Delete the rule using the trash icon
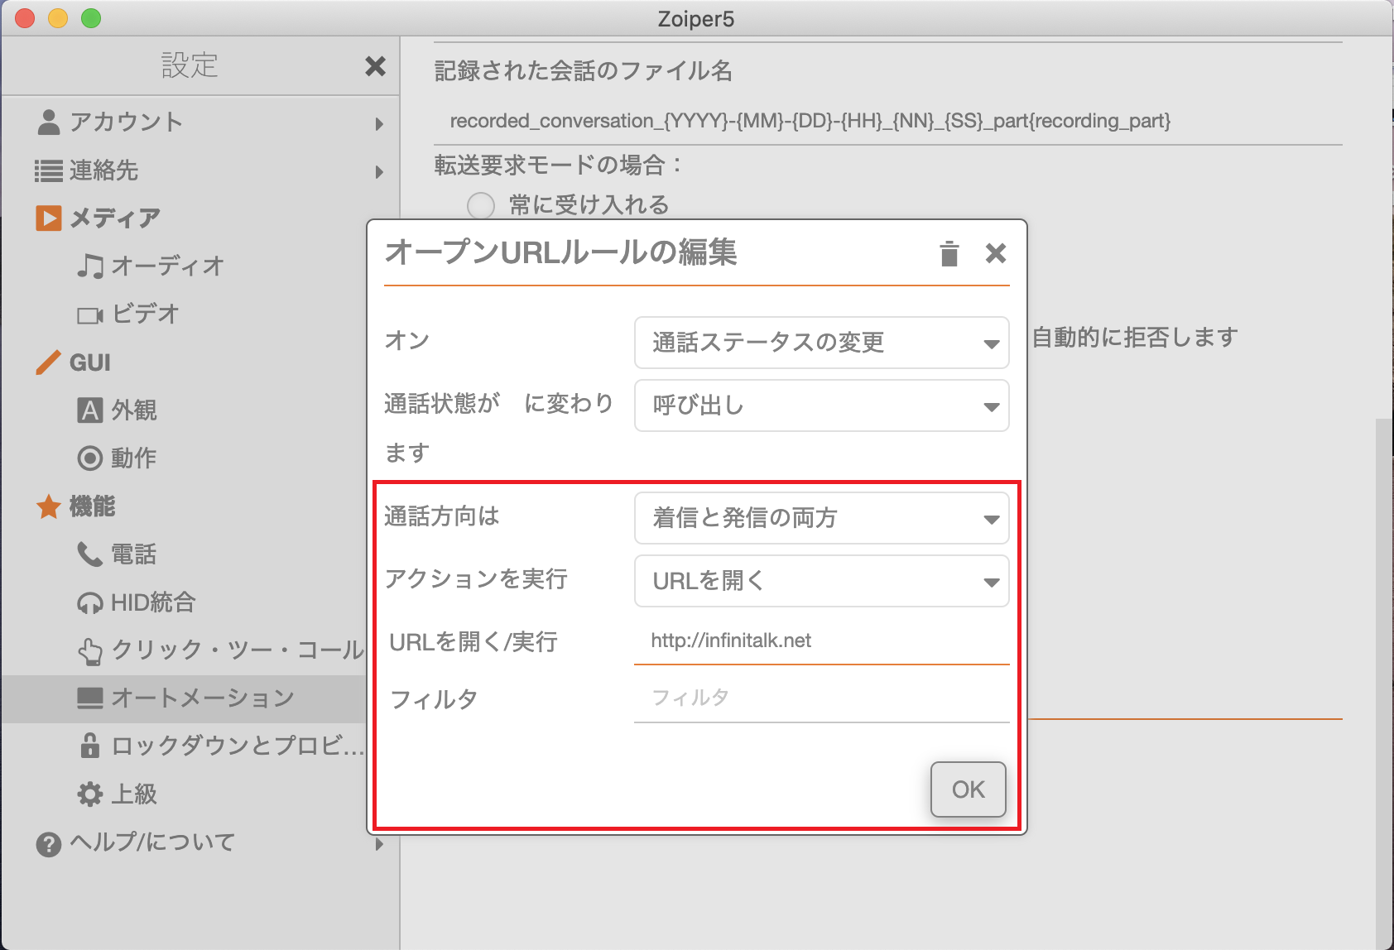This screenshot has width=1394, height=950. pos(949,253)
